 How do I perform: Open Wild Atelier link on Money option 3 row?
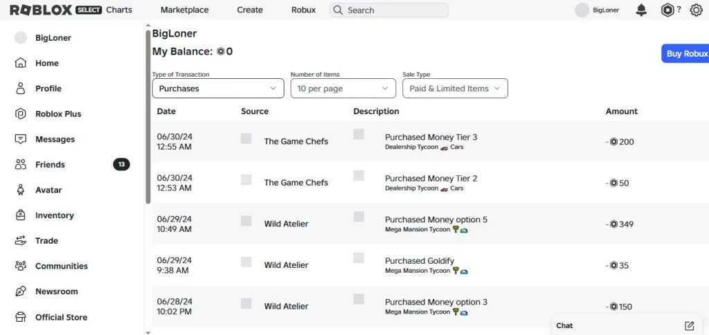[286, 306]
